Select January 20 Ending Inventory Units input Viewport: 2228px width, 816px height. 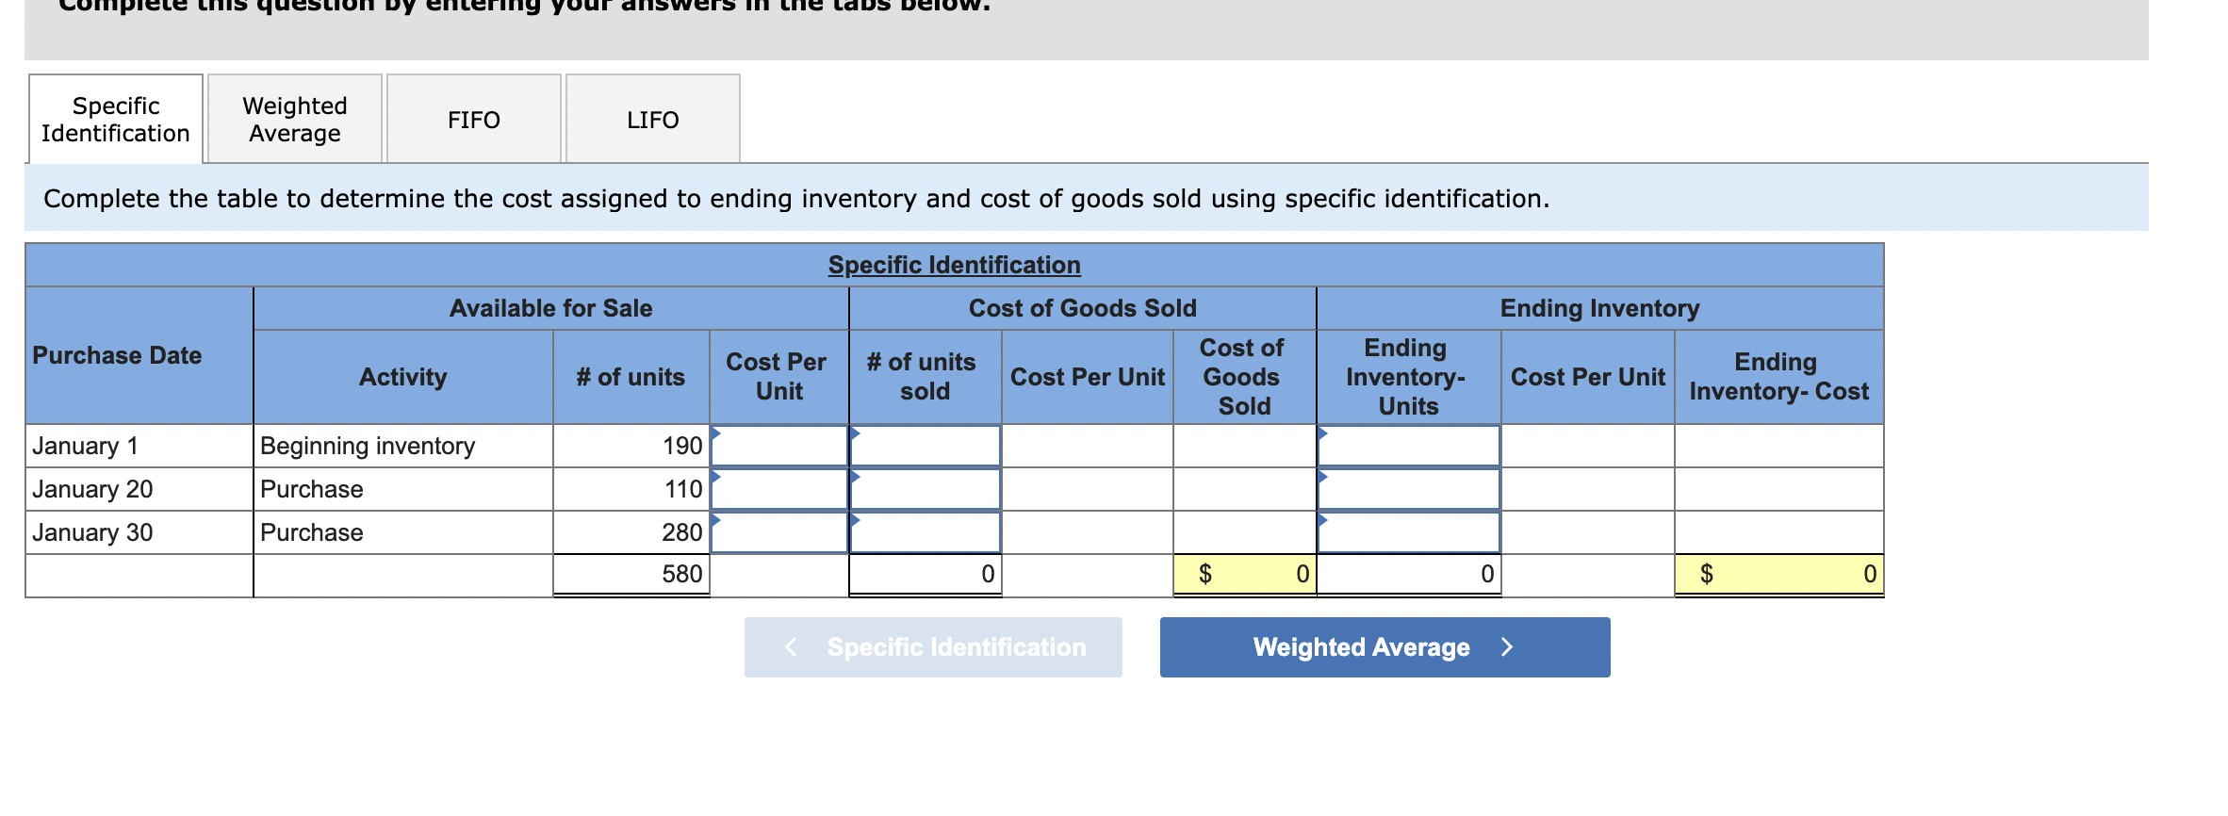tap(1409, 489)
